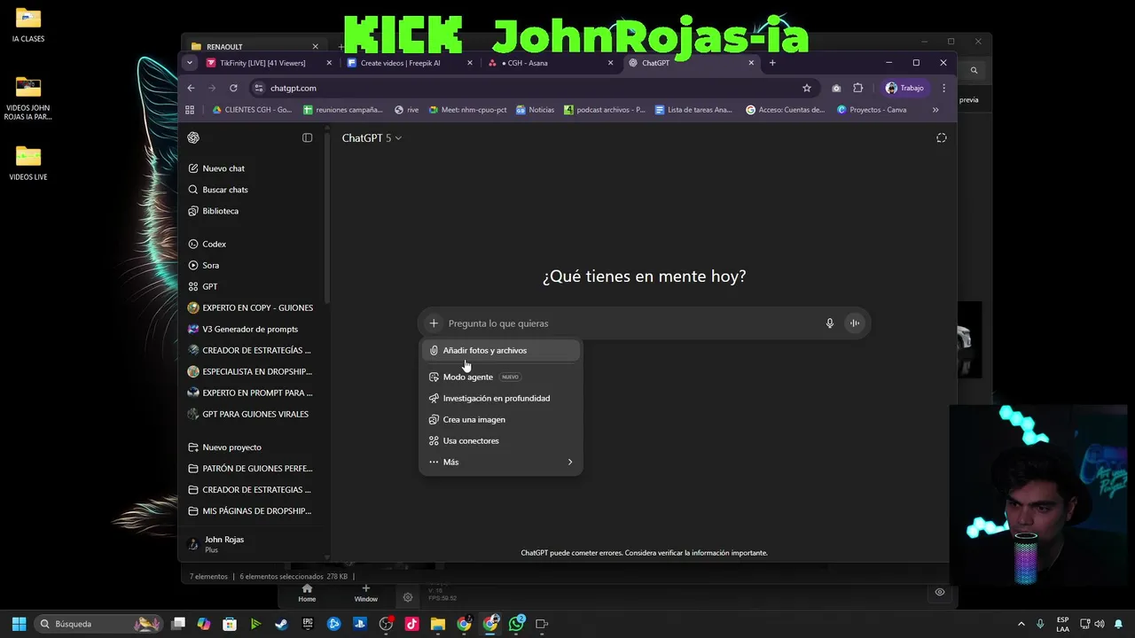Image resolution: width=1135 pixels, height=638 pixels.
Task: Select Añadir fotos y archivos
Action: [501, 350]
